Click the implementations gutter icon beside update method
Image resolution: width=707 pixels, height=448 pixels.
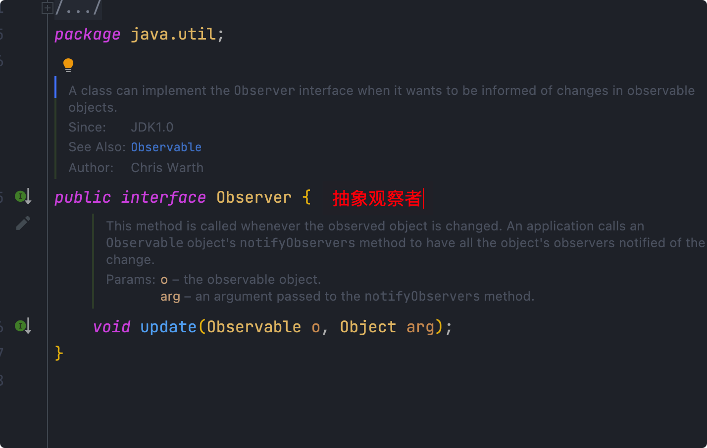pos(23,326)
